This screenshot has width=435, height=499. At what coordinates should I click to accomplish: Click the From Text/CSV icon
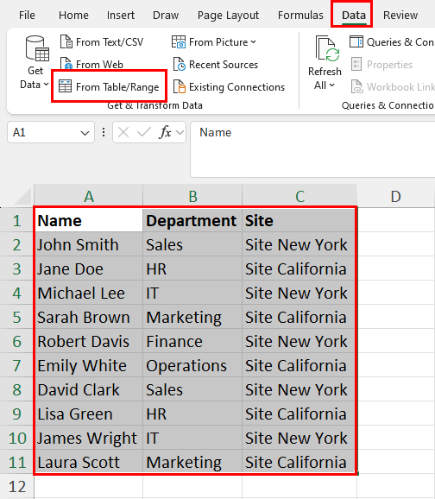pos(66,42)
